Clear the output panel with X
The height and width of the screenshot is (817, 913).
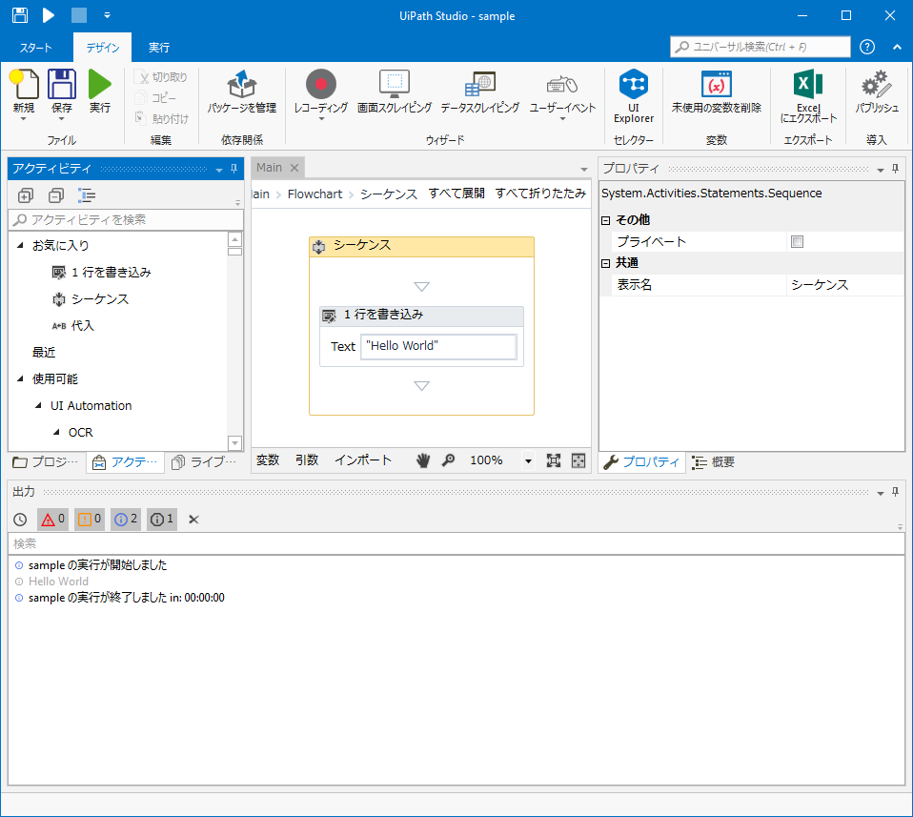193,520
